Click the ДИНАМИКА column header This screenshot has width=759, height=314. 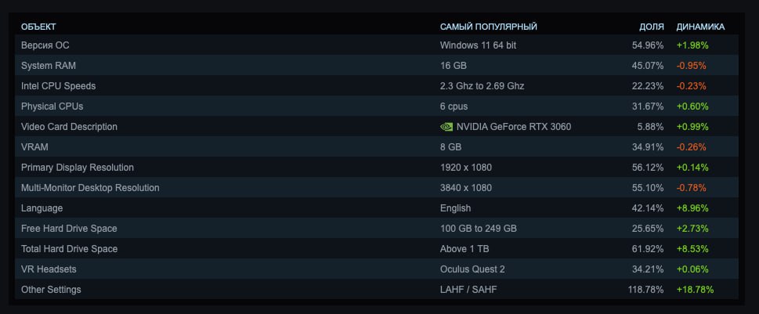tap(700, 27)
